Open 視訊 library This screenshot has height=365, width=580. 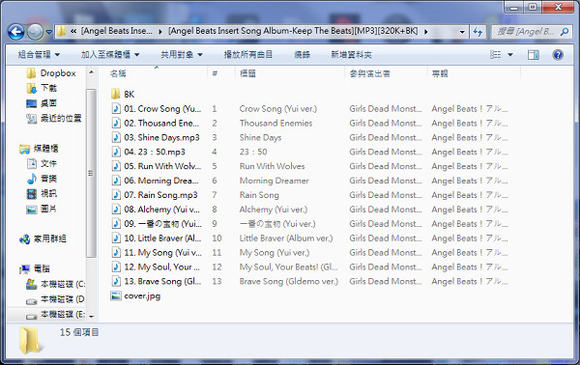pyautogui.click(x=42, y=193)
